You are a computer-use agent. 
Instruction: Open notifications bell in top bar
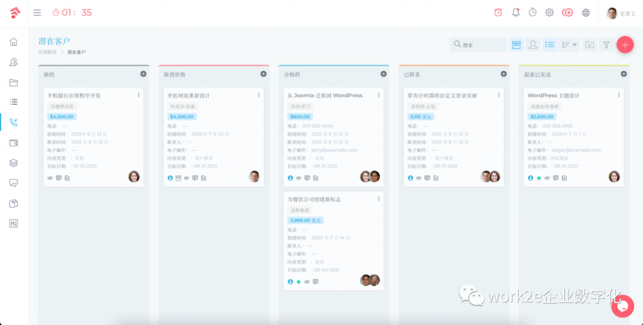click(x=516, y=13)
